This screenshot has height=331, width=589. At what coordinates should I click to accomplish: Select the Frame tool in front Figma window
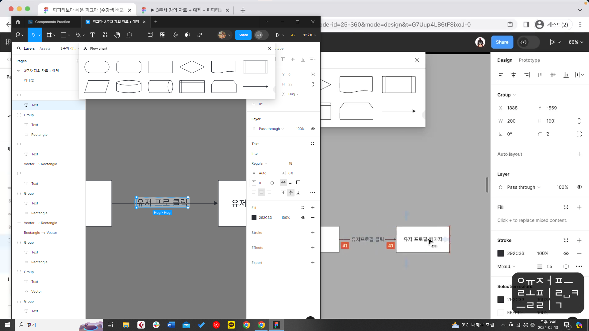(x=49, y=35)
